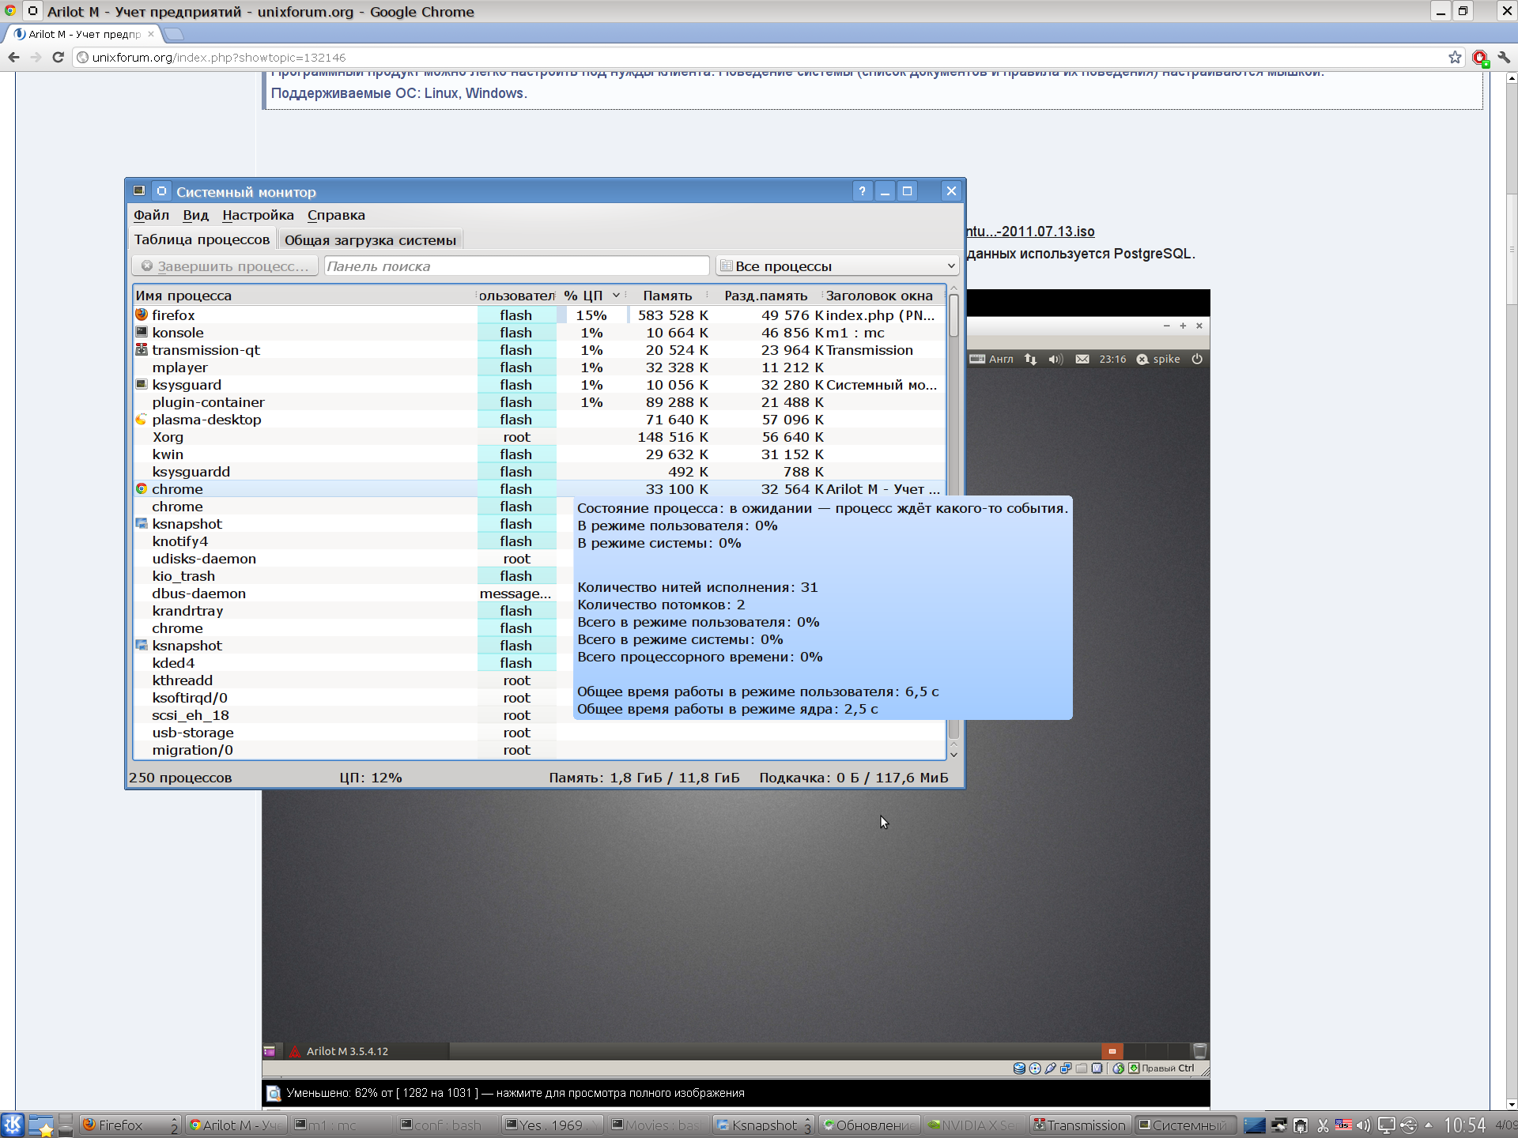Open a new Chrome tab

174,34
